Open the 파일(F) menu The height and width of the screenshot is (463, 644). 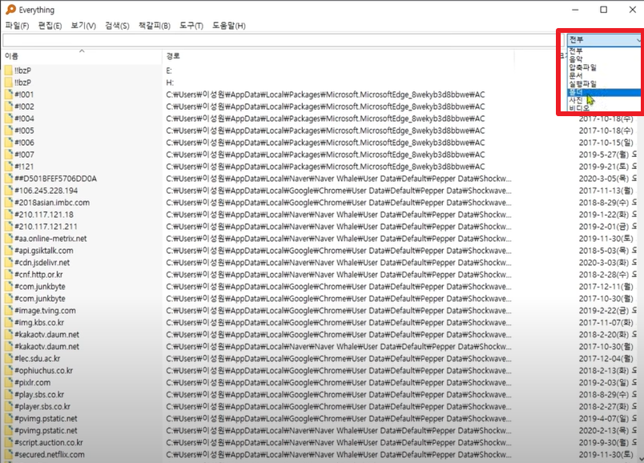tap(17, 26)
